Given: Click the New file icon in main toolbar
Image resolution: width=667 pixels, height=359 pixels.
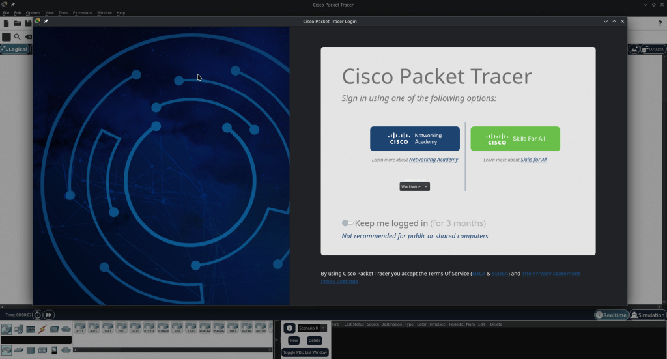Looking at the screenshot, I should coord(7,23).
